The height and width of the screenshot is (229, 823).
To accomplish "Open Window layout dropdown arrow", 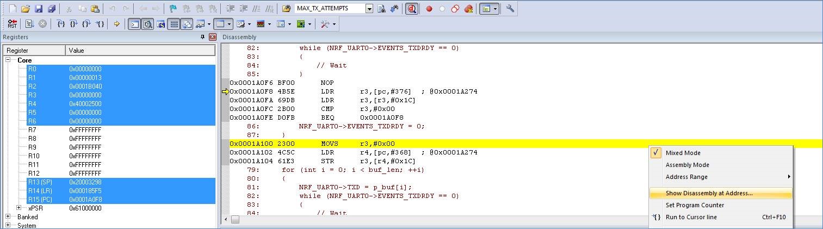I will (495, 9).
